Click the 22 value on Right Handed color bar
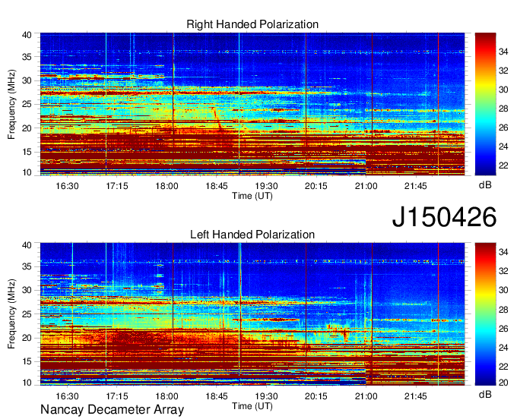The image size is (517, 419). [x=503, y=165]
